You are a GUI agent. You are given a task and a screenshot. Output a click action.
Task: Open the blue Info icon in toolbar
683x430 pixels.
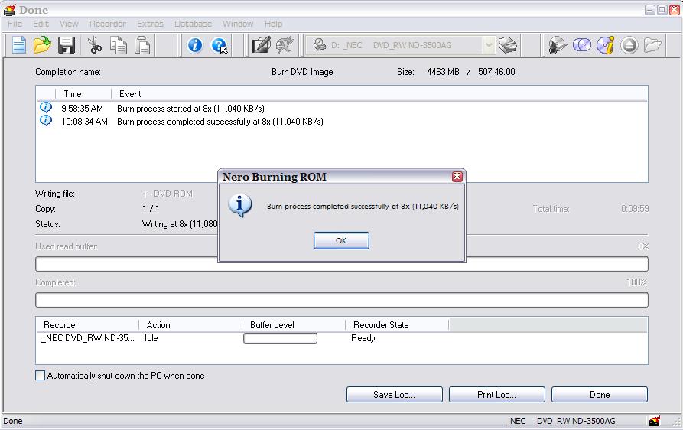pos(195,45)
